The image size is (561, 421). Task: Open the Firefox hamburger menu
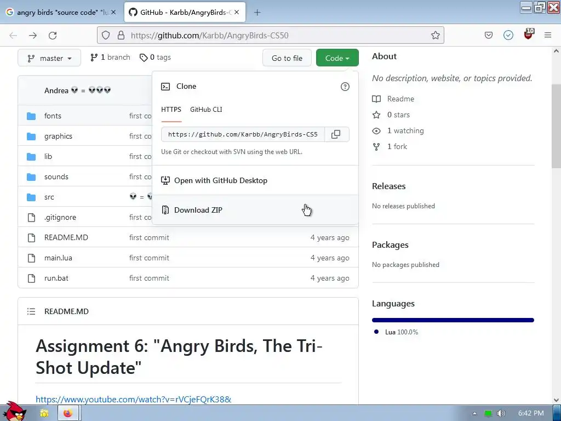pyautogui.click(x=548, y=35)
